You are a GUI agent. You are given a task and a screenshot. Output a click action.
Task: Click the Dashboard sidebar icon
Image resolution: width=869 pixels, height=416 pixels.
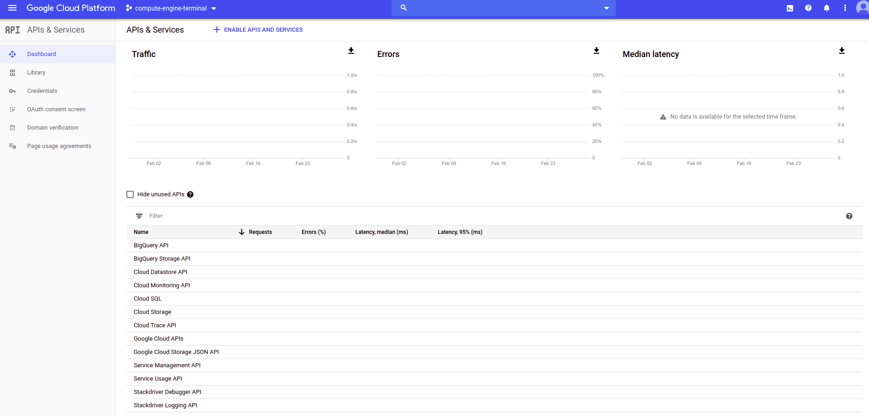(x=12, y=54)
